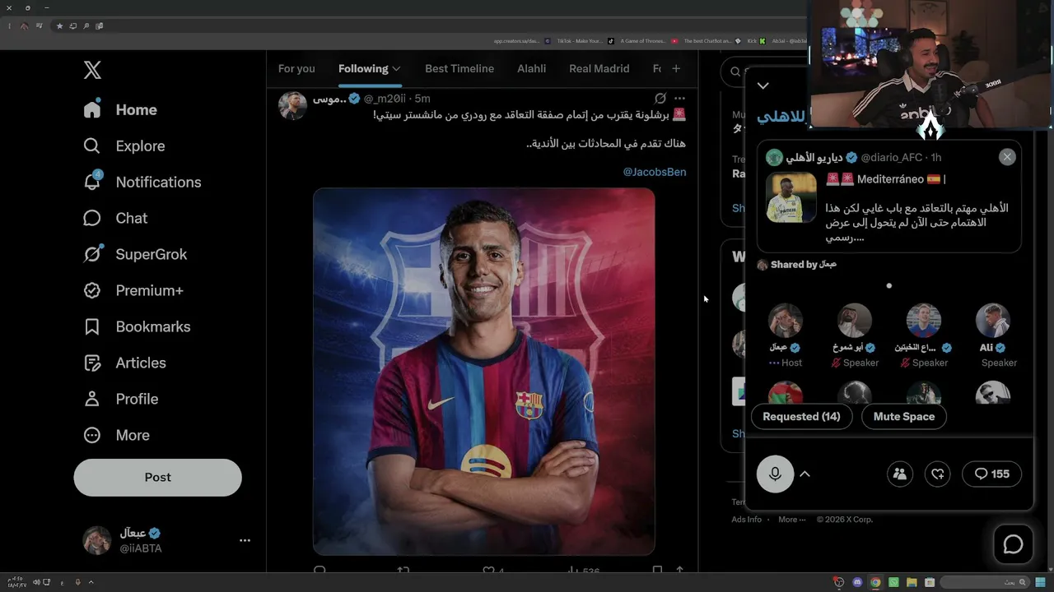
Task: Show hidden system tray icons caret
Action: click(91, 582)
